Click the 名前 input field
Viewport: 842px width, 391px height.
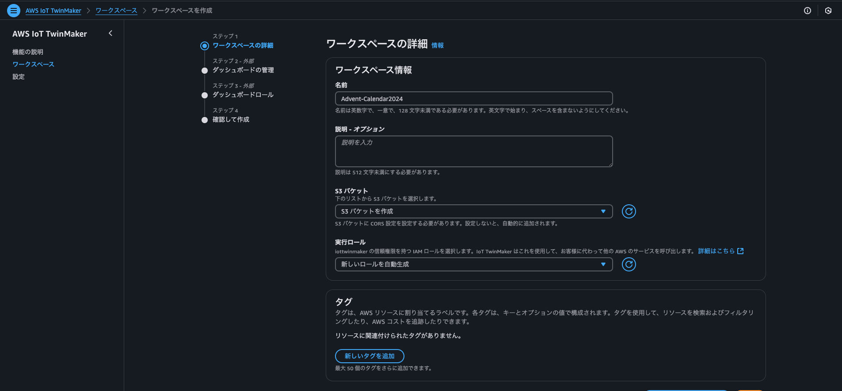coord(474,98)
